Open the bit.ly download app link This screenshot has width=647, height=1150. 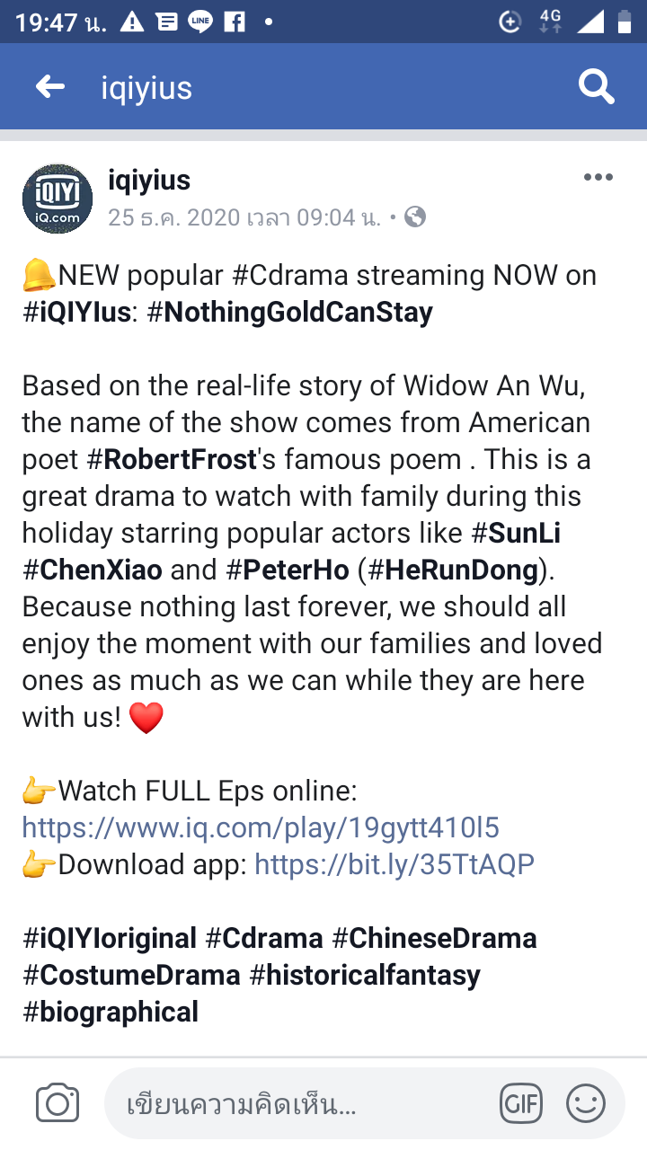pos(394,863)
